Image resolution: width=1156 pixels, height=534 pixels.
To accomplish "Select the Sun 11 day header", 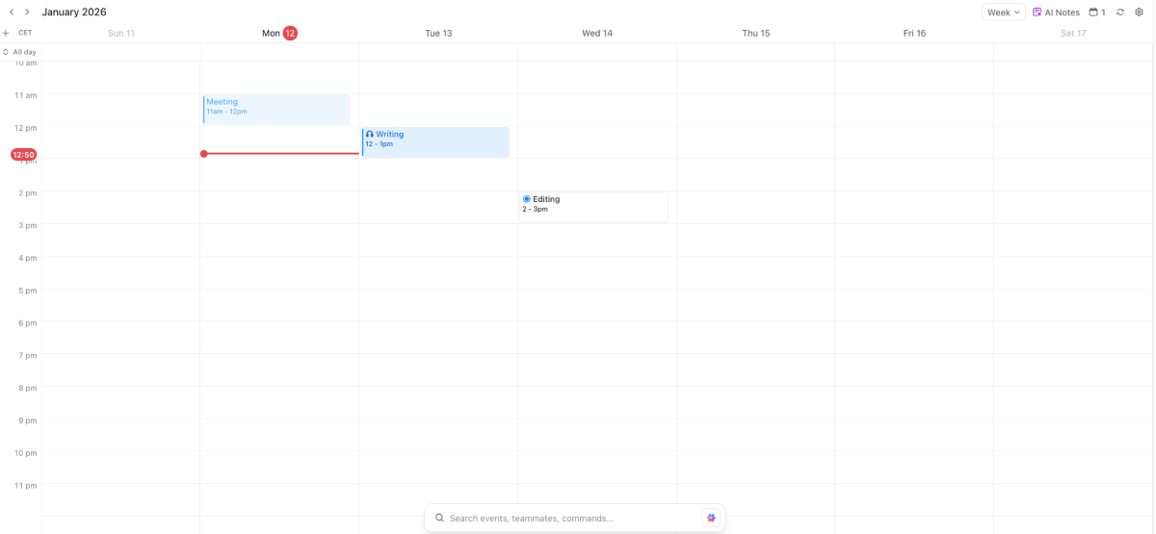I will [121, 34].
